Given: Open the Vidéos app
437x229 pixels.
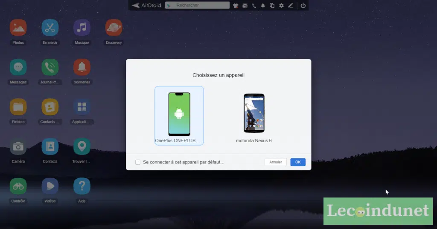Looking at the screenshot, I should tap(50, 186).
